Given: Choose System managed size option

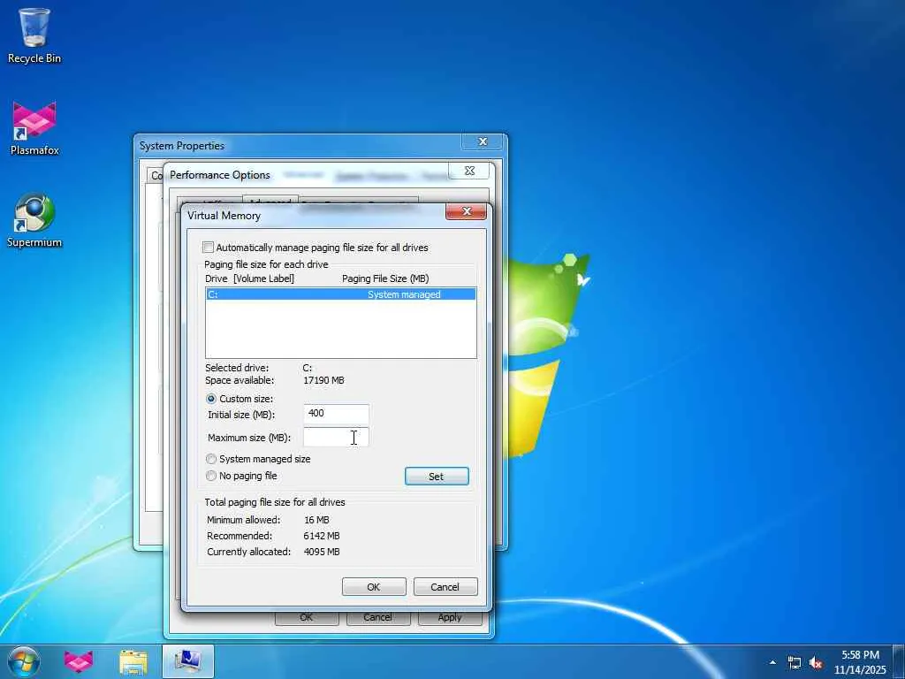Looking at the screenshot, I should [211, 459].
